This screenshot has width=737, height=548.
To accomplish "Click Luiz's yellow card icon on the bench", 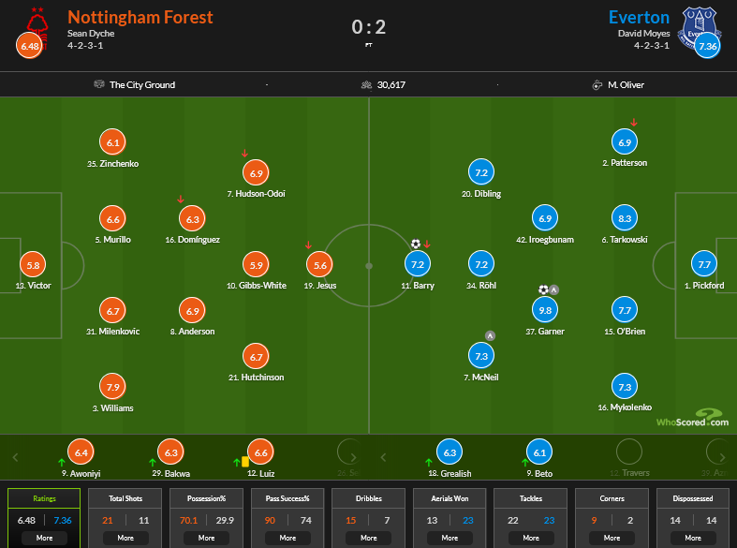I will point(244,461).
